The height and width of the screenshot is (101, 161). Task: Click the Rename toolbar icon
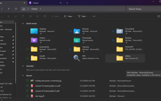tap(30, 16)
